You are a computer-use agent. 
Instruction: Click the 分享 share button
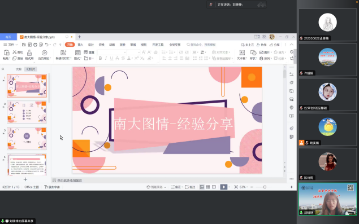[x=275, y=45]
